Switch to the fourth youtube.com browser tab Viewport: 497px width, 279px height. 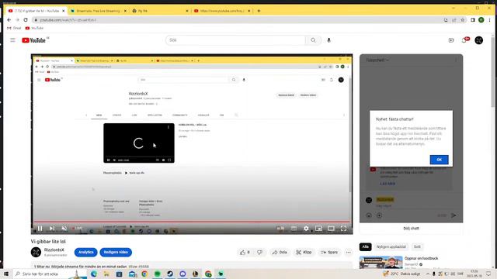pos(222,11)
